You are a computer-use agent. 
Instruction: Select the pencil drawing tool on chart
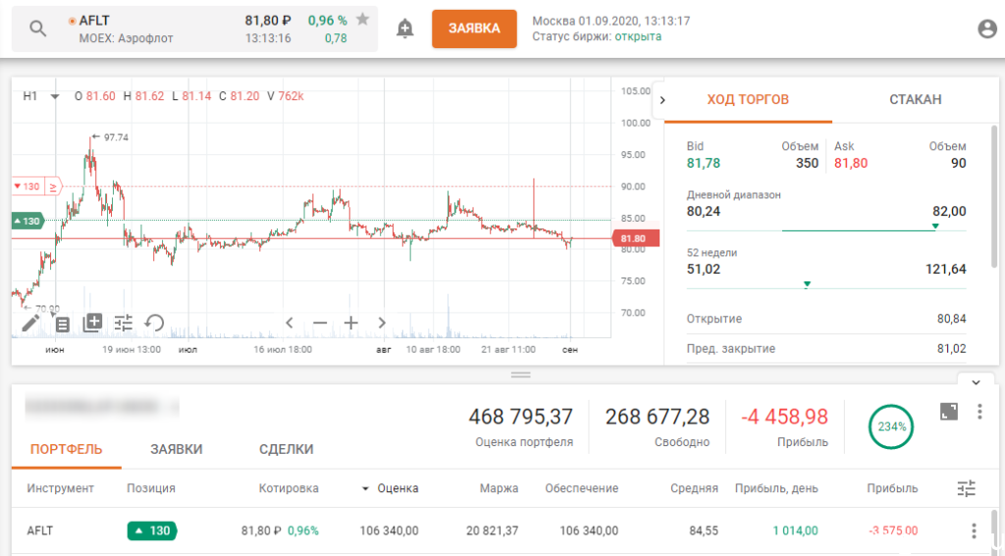click(x=30, y=323)
